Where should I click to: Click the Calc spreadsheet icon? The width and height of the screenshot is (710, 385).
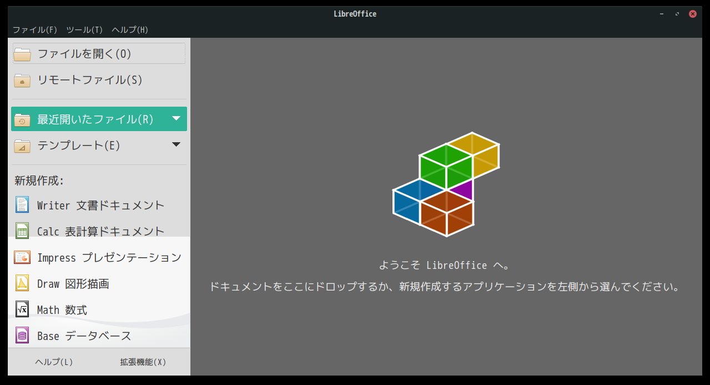[x=22, y=231]
